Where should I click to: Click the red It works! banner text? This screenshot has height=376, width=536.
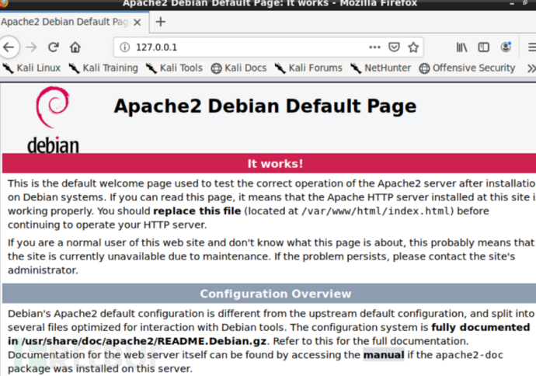pos(275,163)
